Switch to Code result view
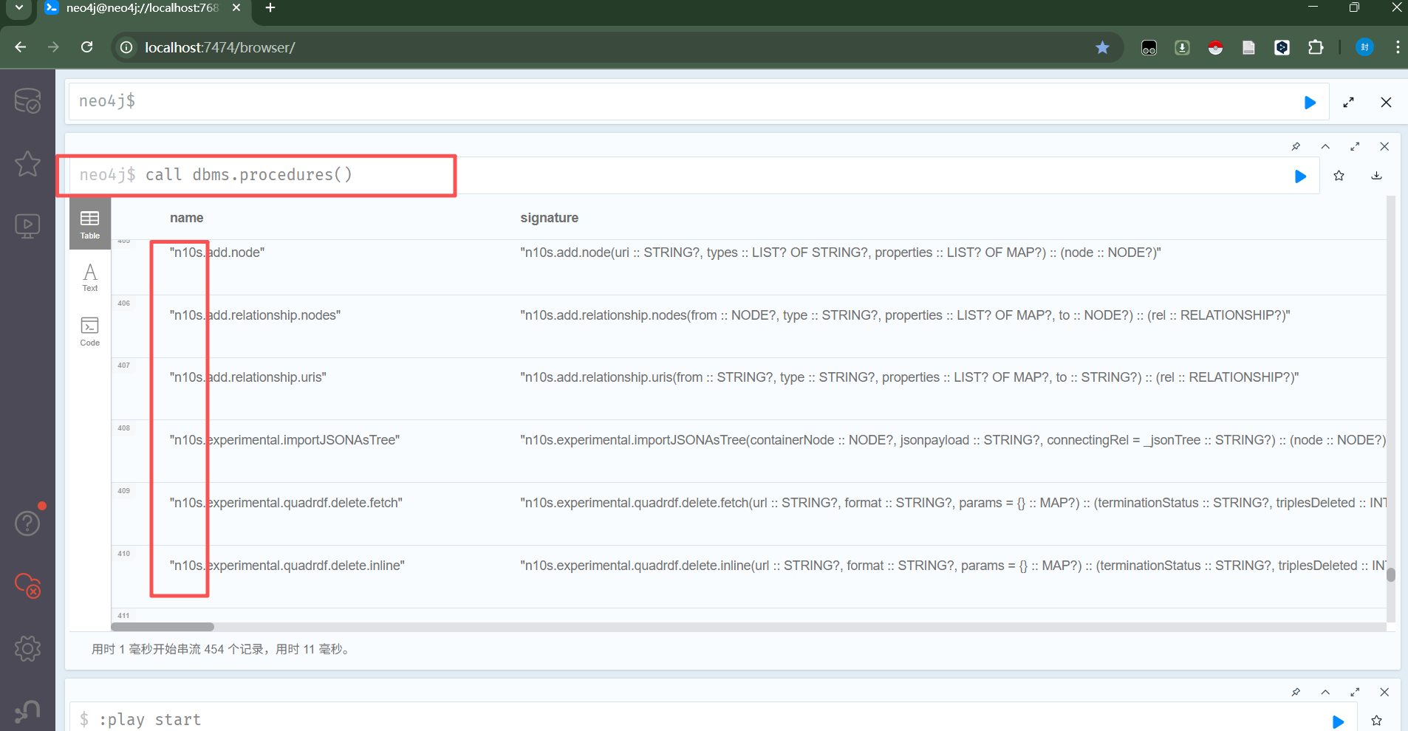This screenshot has height=731, width=1408. [90, 332]
